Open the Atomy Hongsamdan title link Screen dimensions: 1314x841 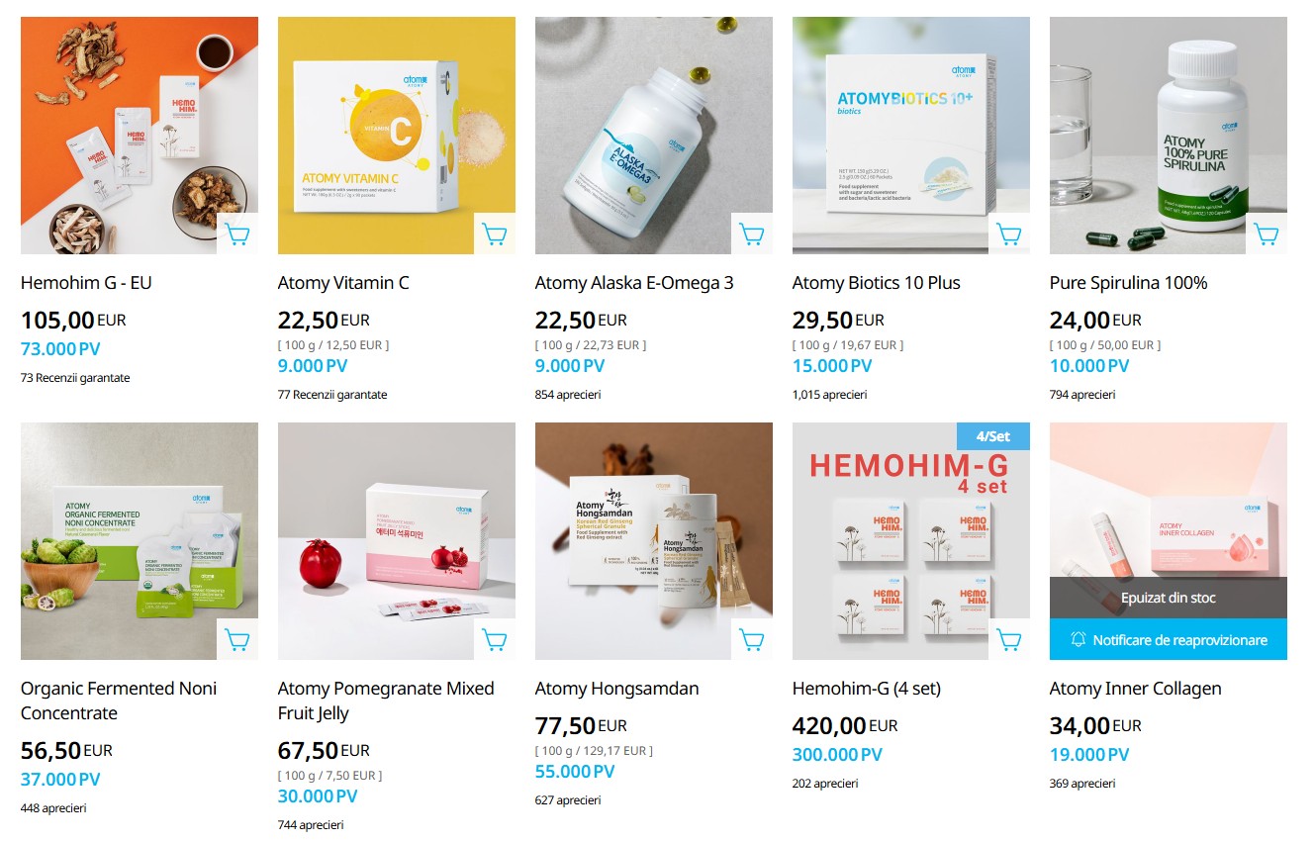[x=617, y=689]
